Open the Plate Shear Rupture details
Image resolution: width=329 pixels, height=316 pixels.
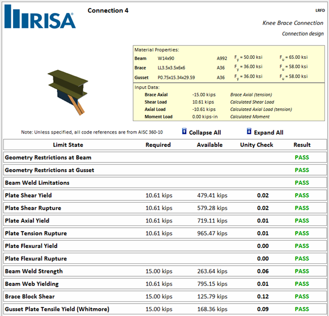click(165, 208)
